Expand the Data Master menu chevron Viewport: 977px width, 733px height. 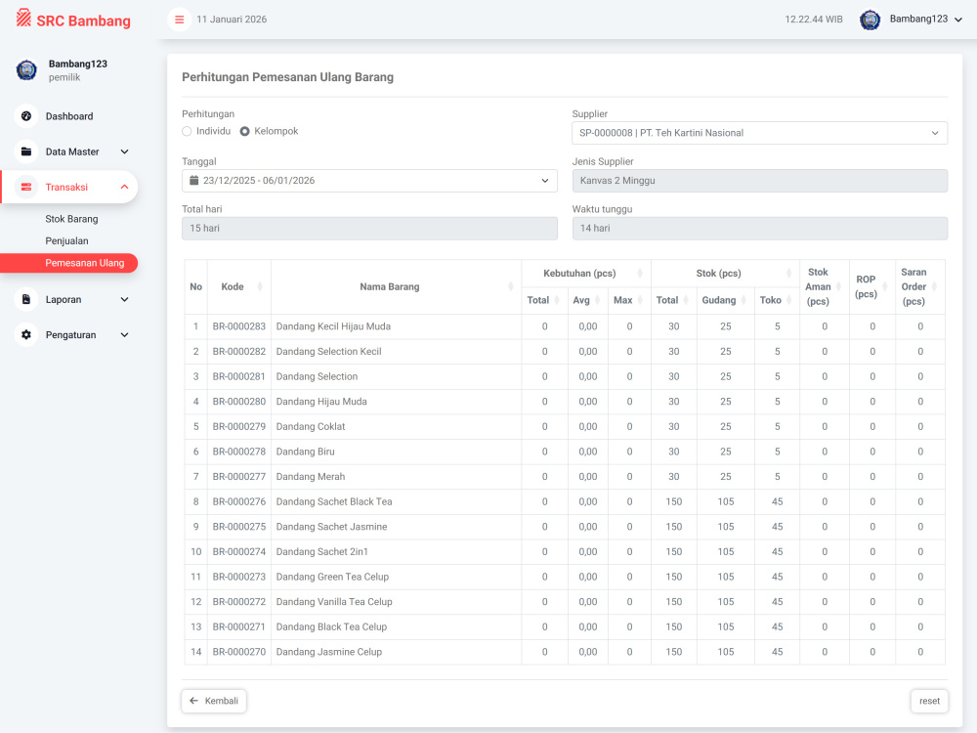(x=125, y=151)
